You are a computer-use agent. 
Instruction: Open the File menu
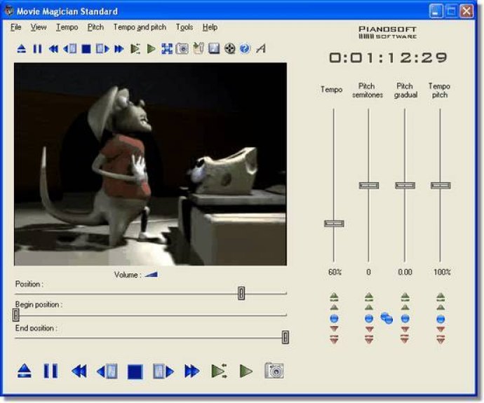(x=15, y=27)
